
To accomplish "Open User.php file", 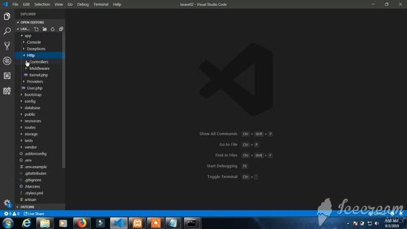I will tap(34, 88).
